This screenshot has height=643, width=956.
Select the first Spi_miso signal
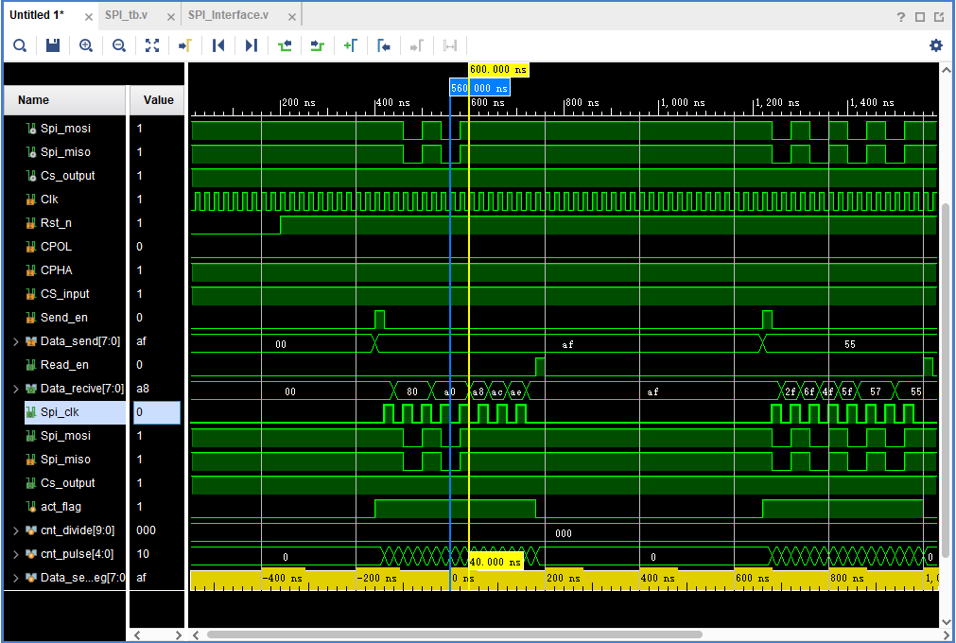[x=65, y=152]
